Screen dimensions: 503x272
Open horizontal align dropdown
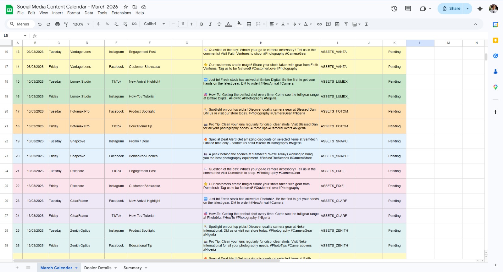[274, 24]
